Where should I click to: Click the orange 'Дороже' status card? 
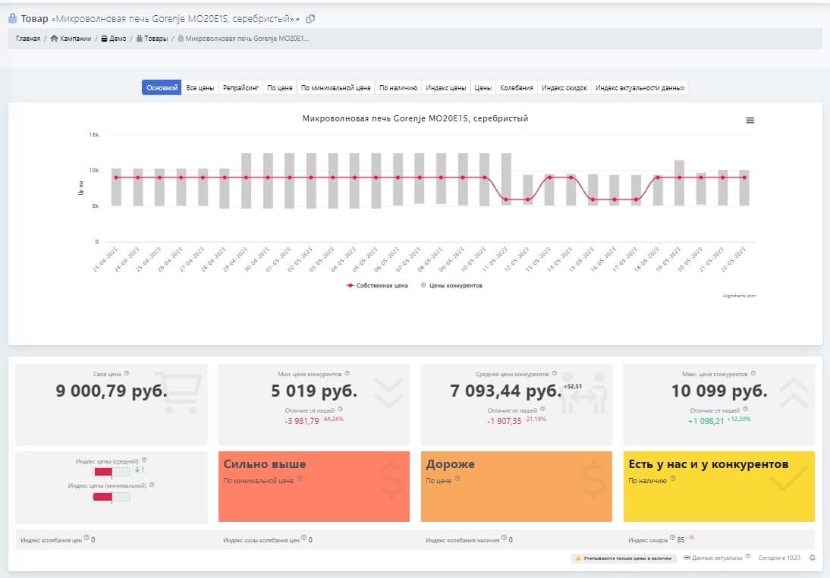tap(516, 486)
